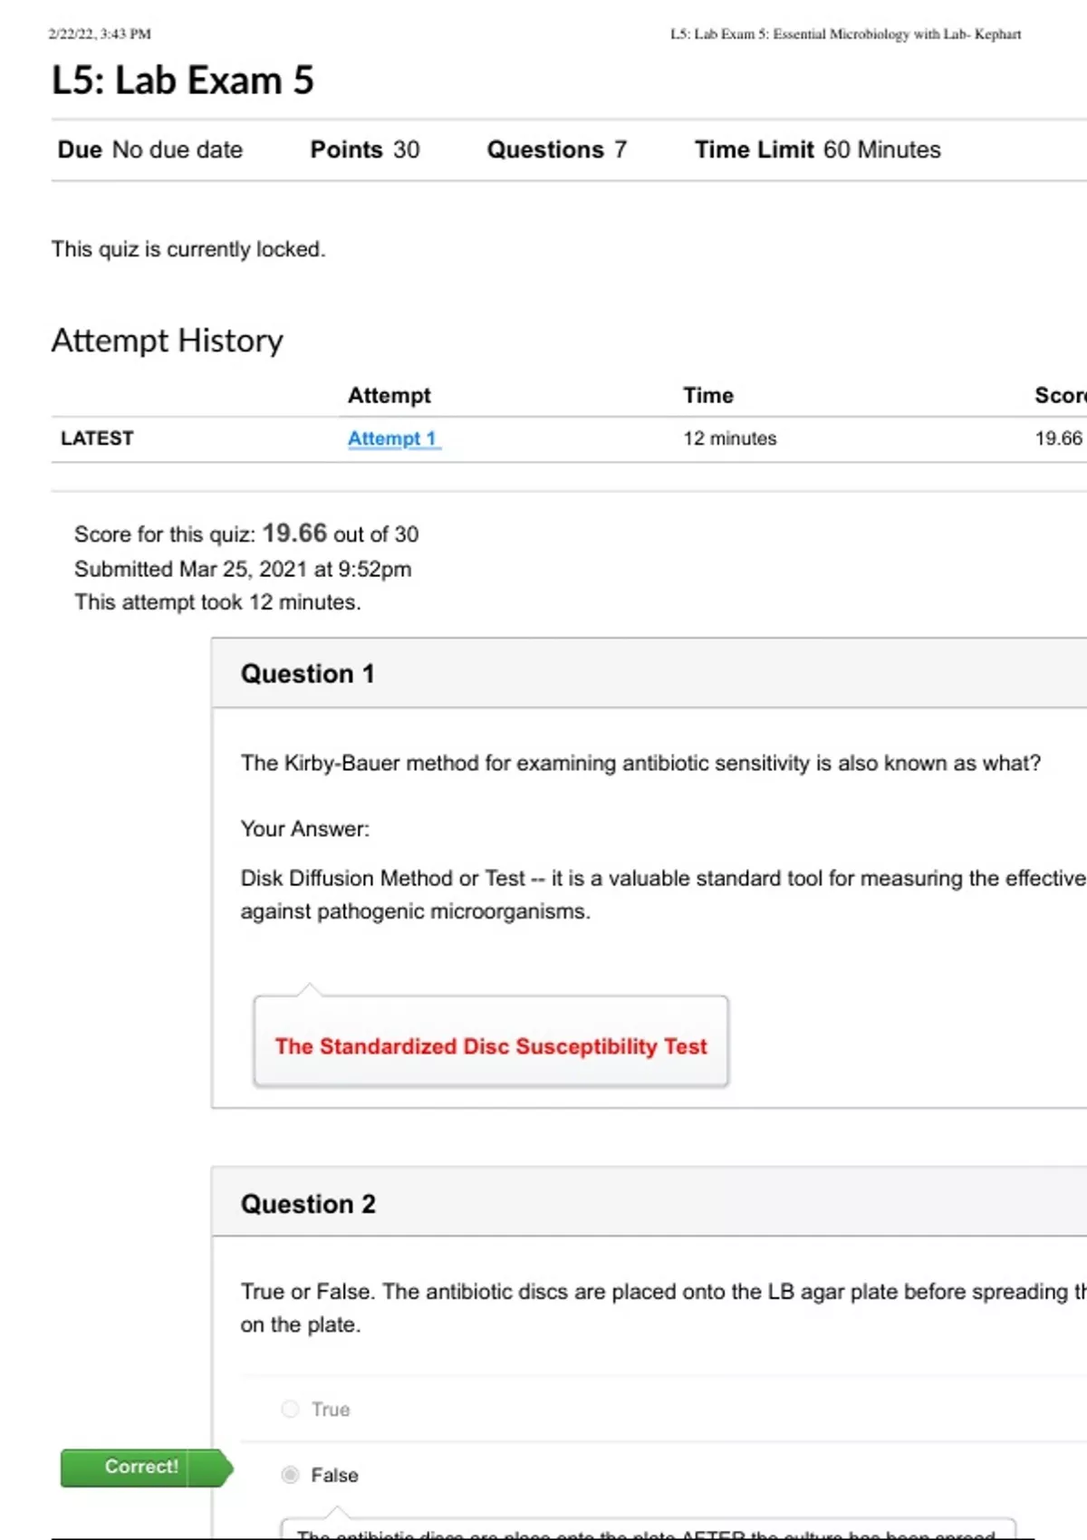Screen dimensions: 1087x1540
Task: Click the Score column header
Action: [x=1059, y=396]
